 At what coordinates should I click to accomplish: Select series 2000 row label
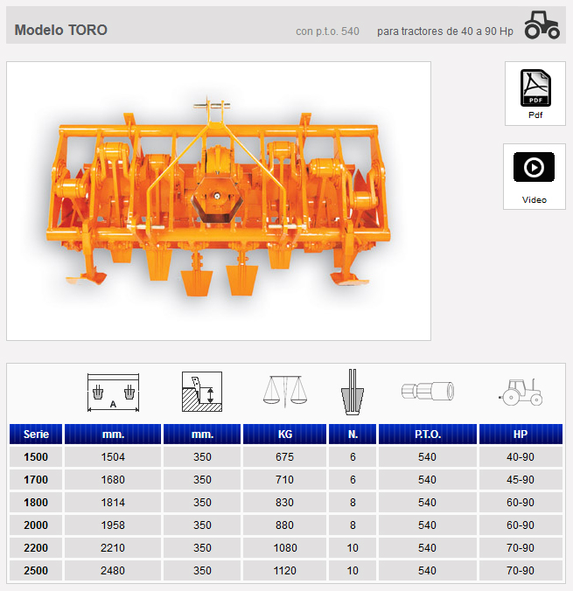36,525
